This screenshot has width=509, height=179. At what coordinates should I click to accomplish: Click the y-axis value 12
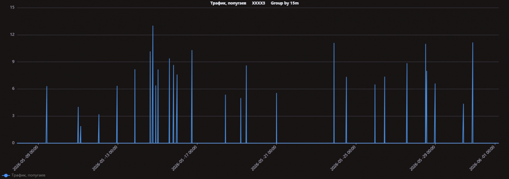pos(12,35)
